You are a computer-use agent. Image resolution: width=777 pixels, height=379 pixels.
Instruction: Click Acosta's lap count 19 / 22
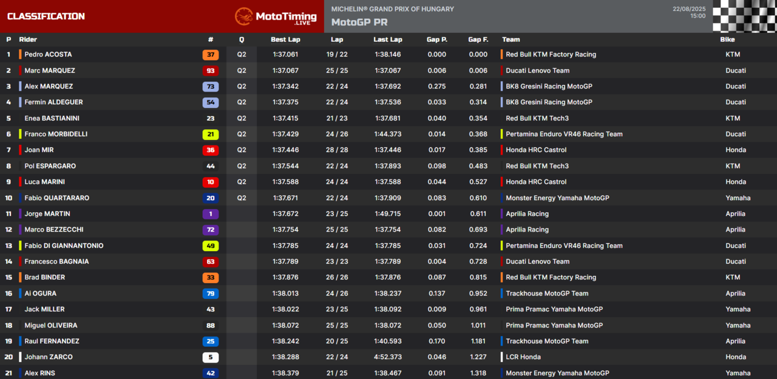click(337, 55)
